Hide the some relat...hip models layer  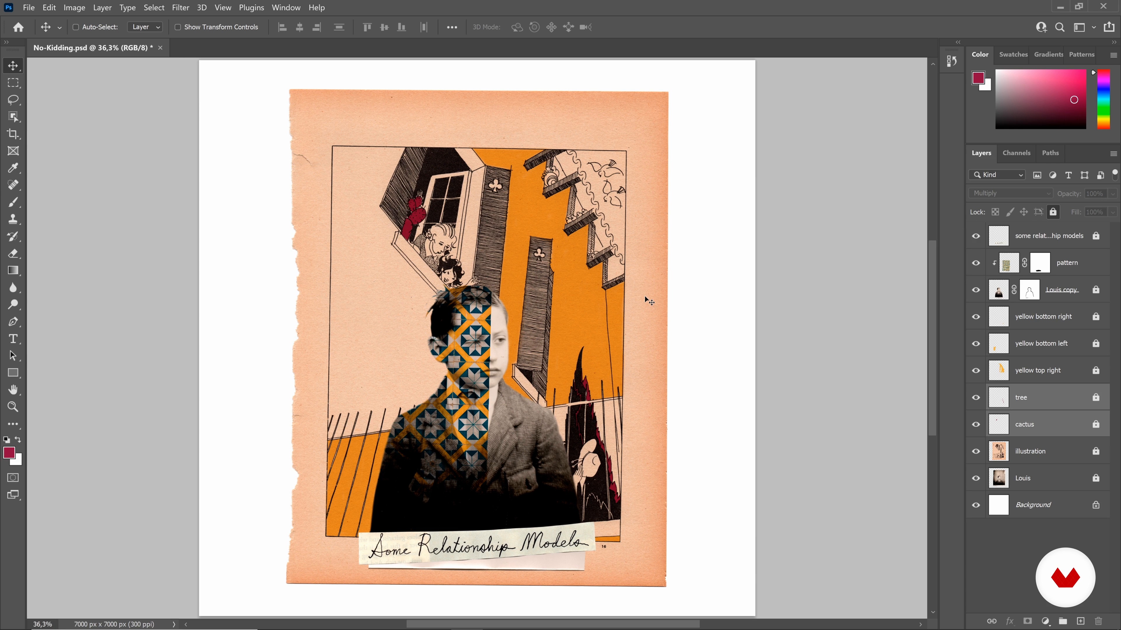click(976, 236)
